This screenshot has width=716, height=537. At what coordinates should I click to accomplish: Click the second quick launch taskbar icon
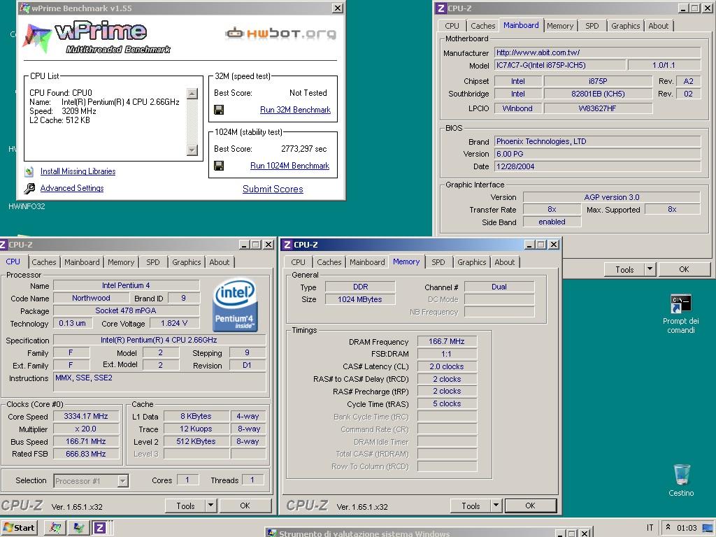pos(78,528)
